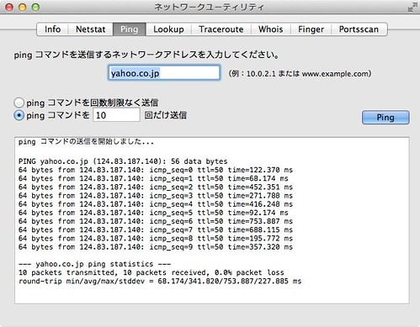
Task: Click the line 'PING yahoo.co.jp (124.83.187.140): 56 data bytes'
Action: (123, 161)
